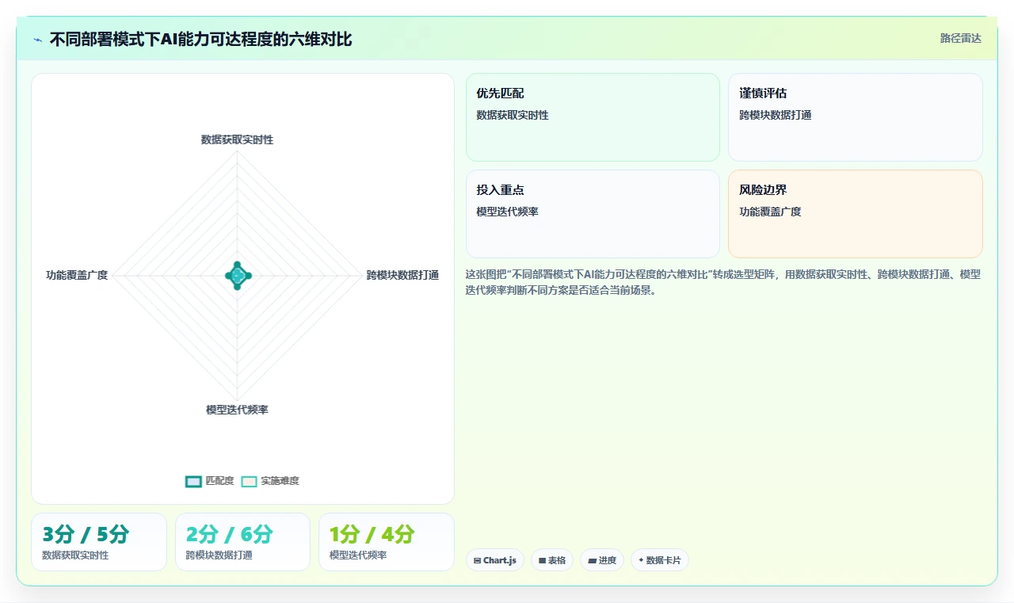Click the 1分 / 4分 score value
This screenshot has width=1014, height=603.
pos(372,535)
